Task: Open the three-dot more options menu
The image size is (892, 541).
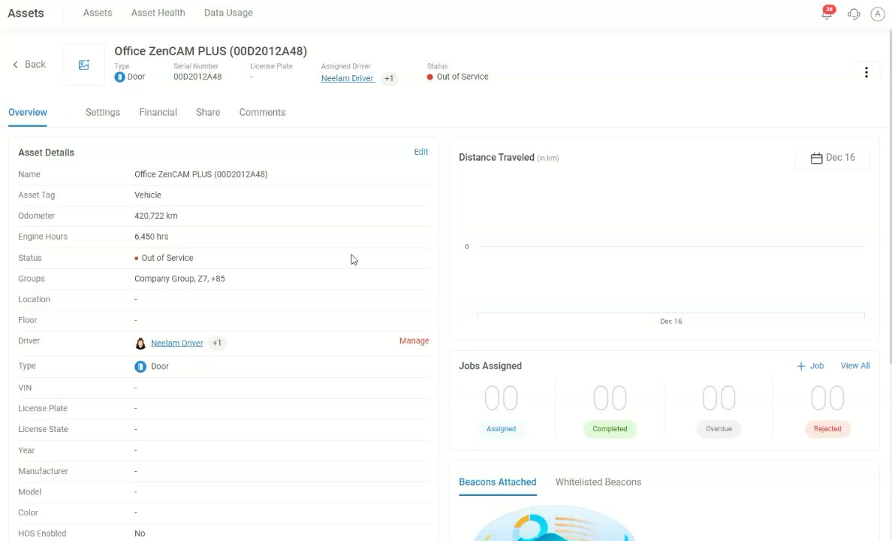Action: coord(866,72)
